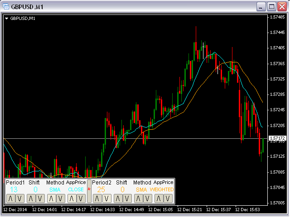This screenshot has width=290, height=217.
Task: Decrease Period2 with its down arrow
Action: click(x=106, y=198)
